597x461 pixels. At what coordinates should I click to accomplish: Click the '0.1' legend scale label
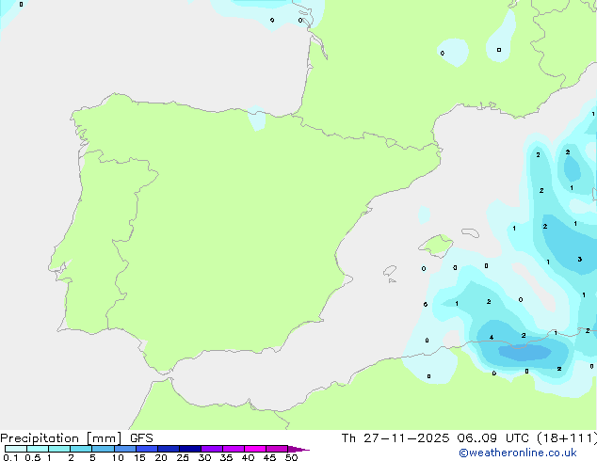[10, 457]
